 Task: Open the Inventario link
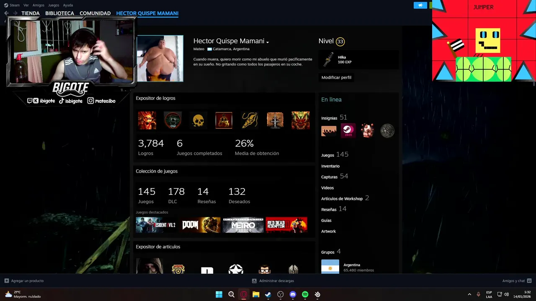330,166
